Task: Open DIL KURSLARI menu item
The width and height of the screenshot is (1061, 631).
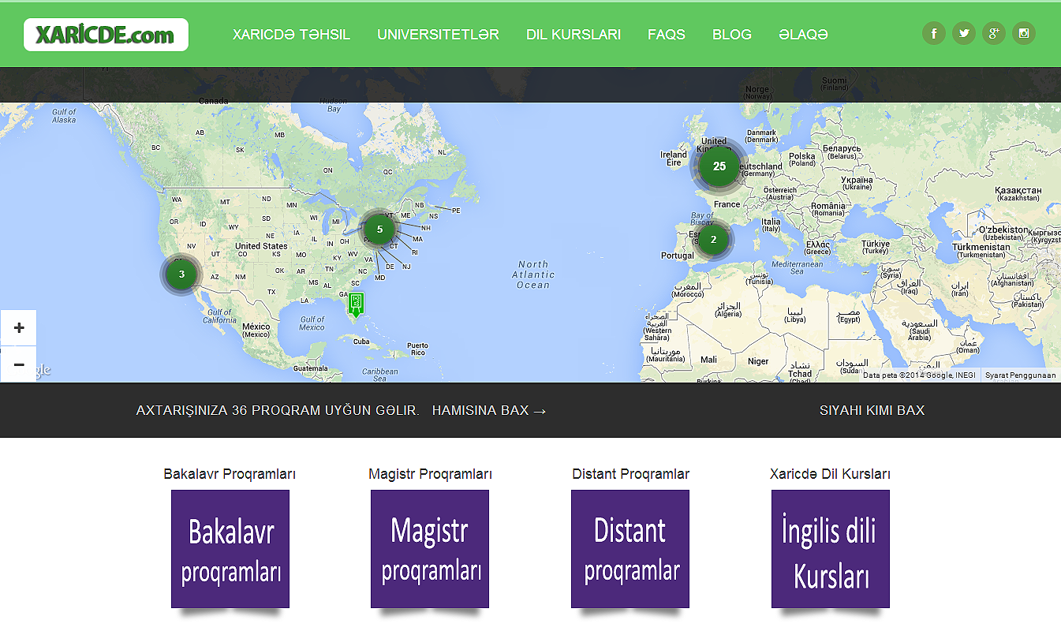Action: (573, 35)
